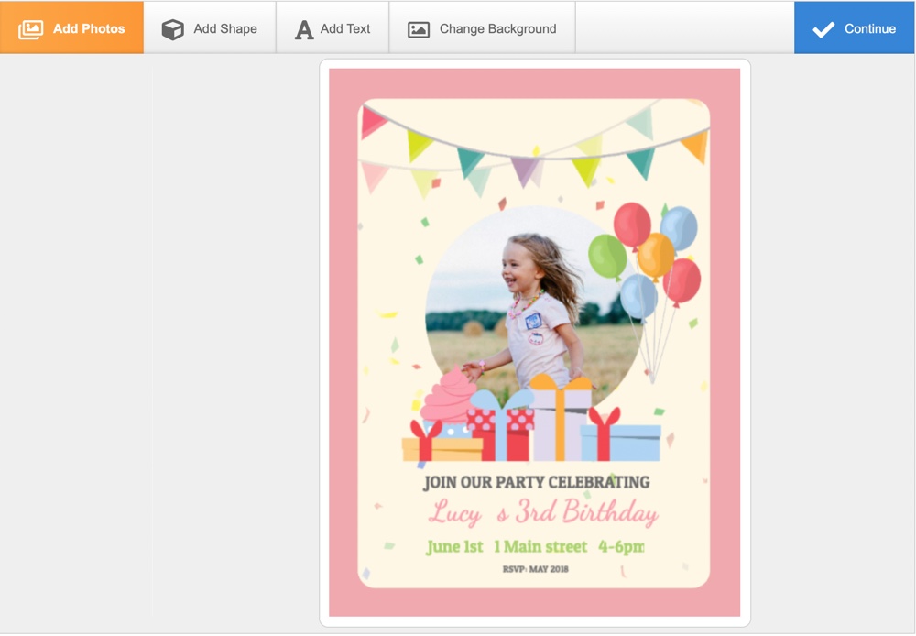Click the Change Background image icon
Image resolution: width=916 pixels, height=636 pixels.
419,29
